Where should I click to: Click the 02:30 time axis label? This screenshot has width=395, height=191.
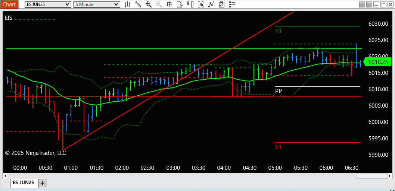click(147, 168)
